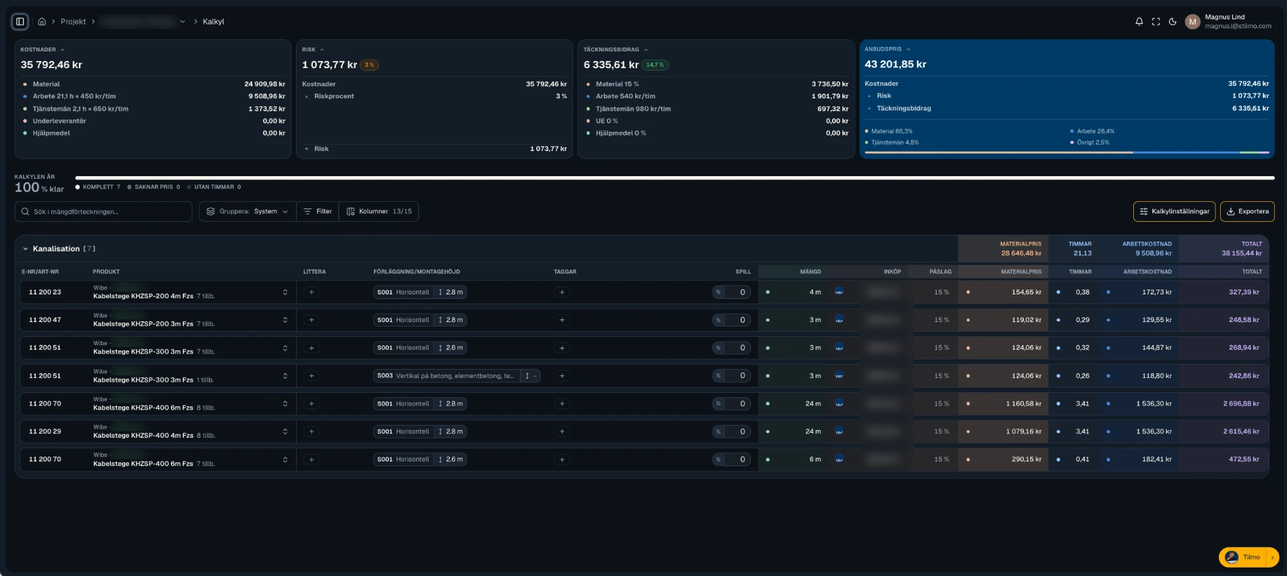Open Magnus Lind's user avatar menu
This screenshot has width=1287, height=576.
(1192, 22)
